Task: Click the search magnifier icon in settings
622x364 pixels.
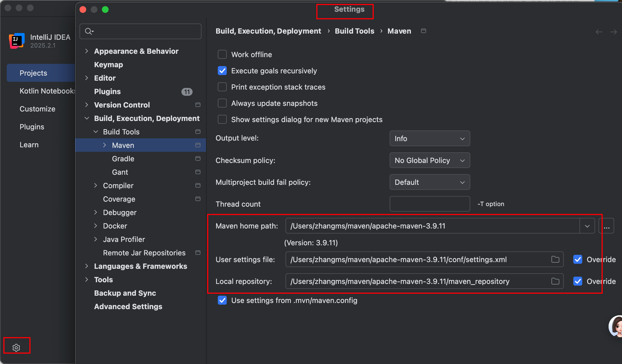Action: [89, 31]
